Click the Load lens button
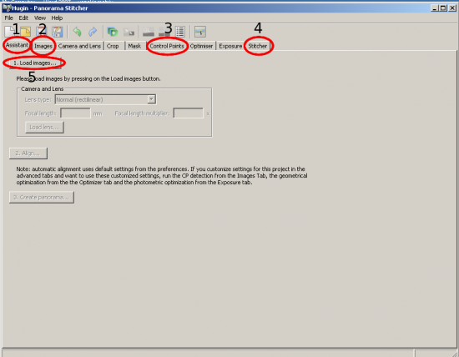 pos(44,128)
